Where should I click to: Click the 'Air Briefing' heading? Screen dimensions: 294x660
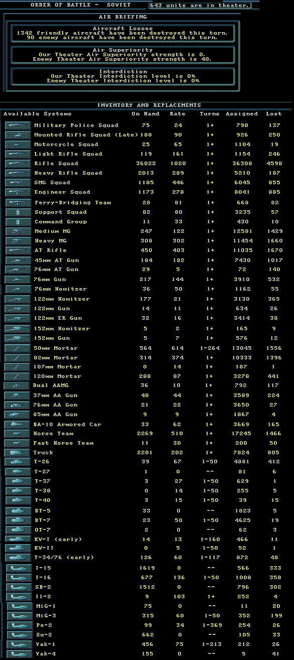pyautogui.click(x=122, y=17)
